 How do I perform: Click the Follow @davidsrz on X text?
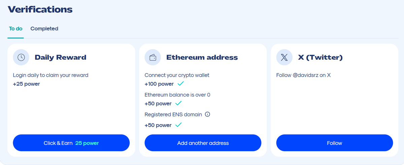click(303, 75)
